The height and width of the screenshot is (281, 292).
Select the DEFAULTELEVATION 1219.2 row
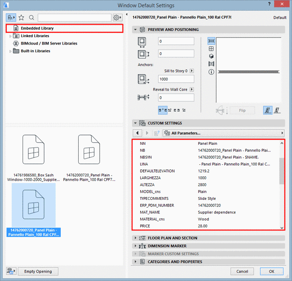point(206,171)
